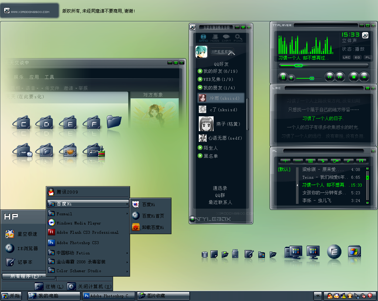Select contact 燕子 (枯黄)
Screen dimensions: 378x301
[x=219, y=124]
